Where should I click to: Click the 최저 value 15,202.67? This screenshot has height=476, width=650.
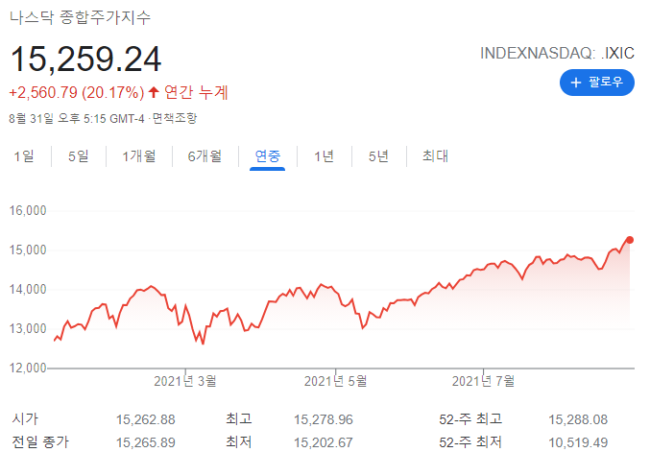point(324,442)
